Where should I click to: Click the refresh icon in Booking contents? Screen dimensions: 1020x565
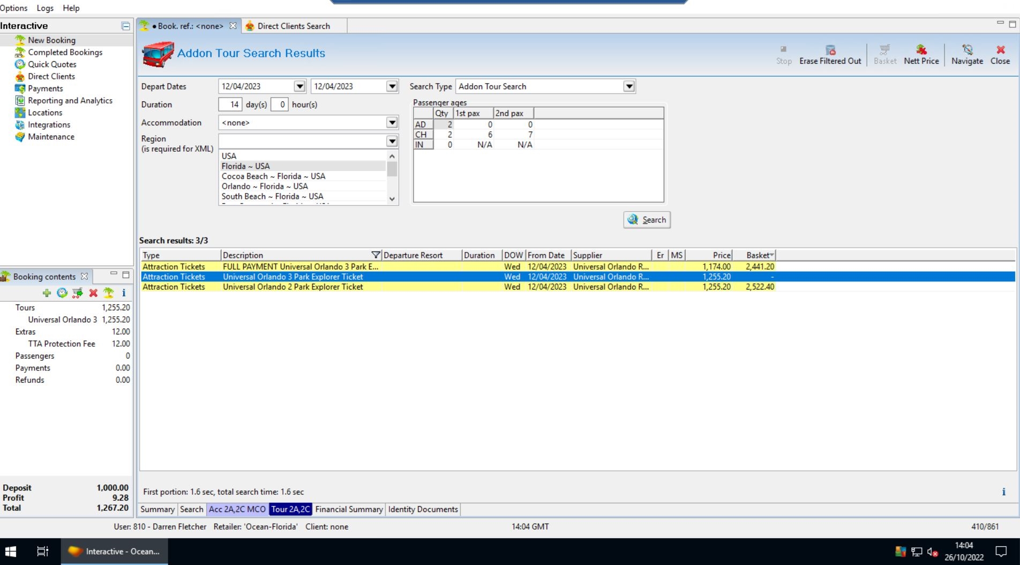tap(62, 293)
